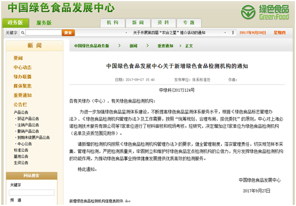Screen dimensions: 296x206
Task: Switch to 政务版 tab
Action: [15, 23]
